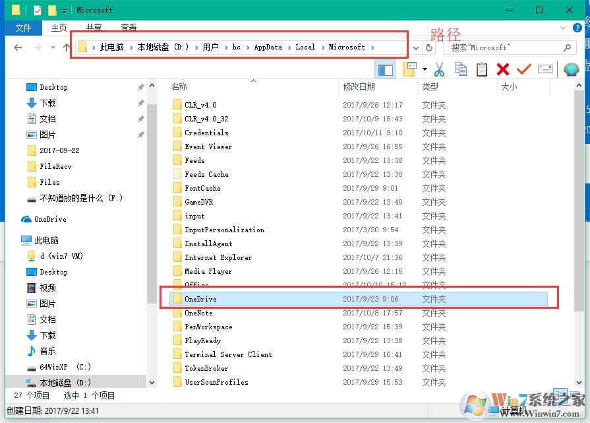This screenshot has width=590, height=423.
Task: Switch to the 查看 ribbon tab
Action: 128,28
